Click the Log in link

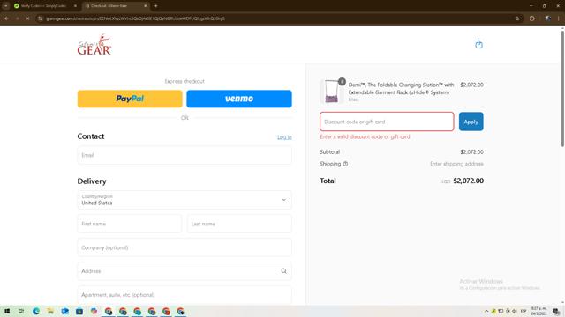(284, 137)
